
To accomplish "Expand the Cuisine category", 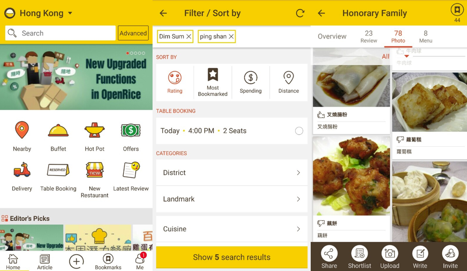I will 232,229.
